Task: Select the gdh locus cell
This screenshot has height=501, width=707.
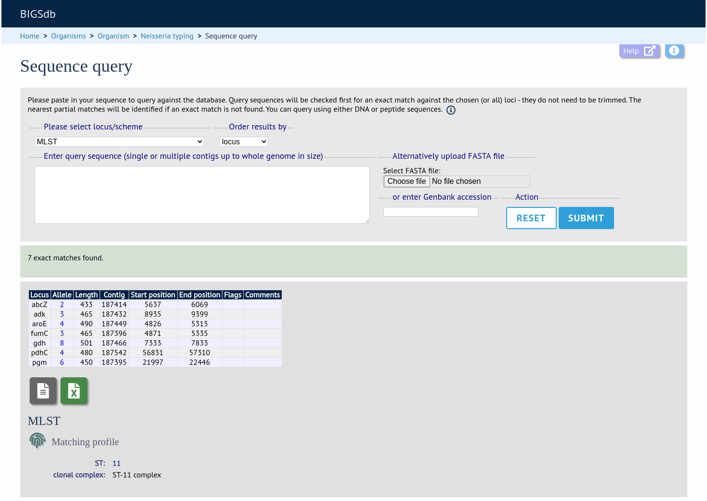Action: (x=39, y=343)
